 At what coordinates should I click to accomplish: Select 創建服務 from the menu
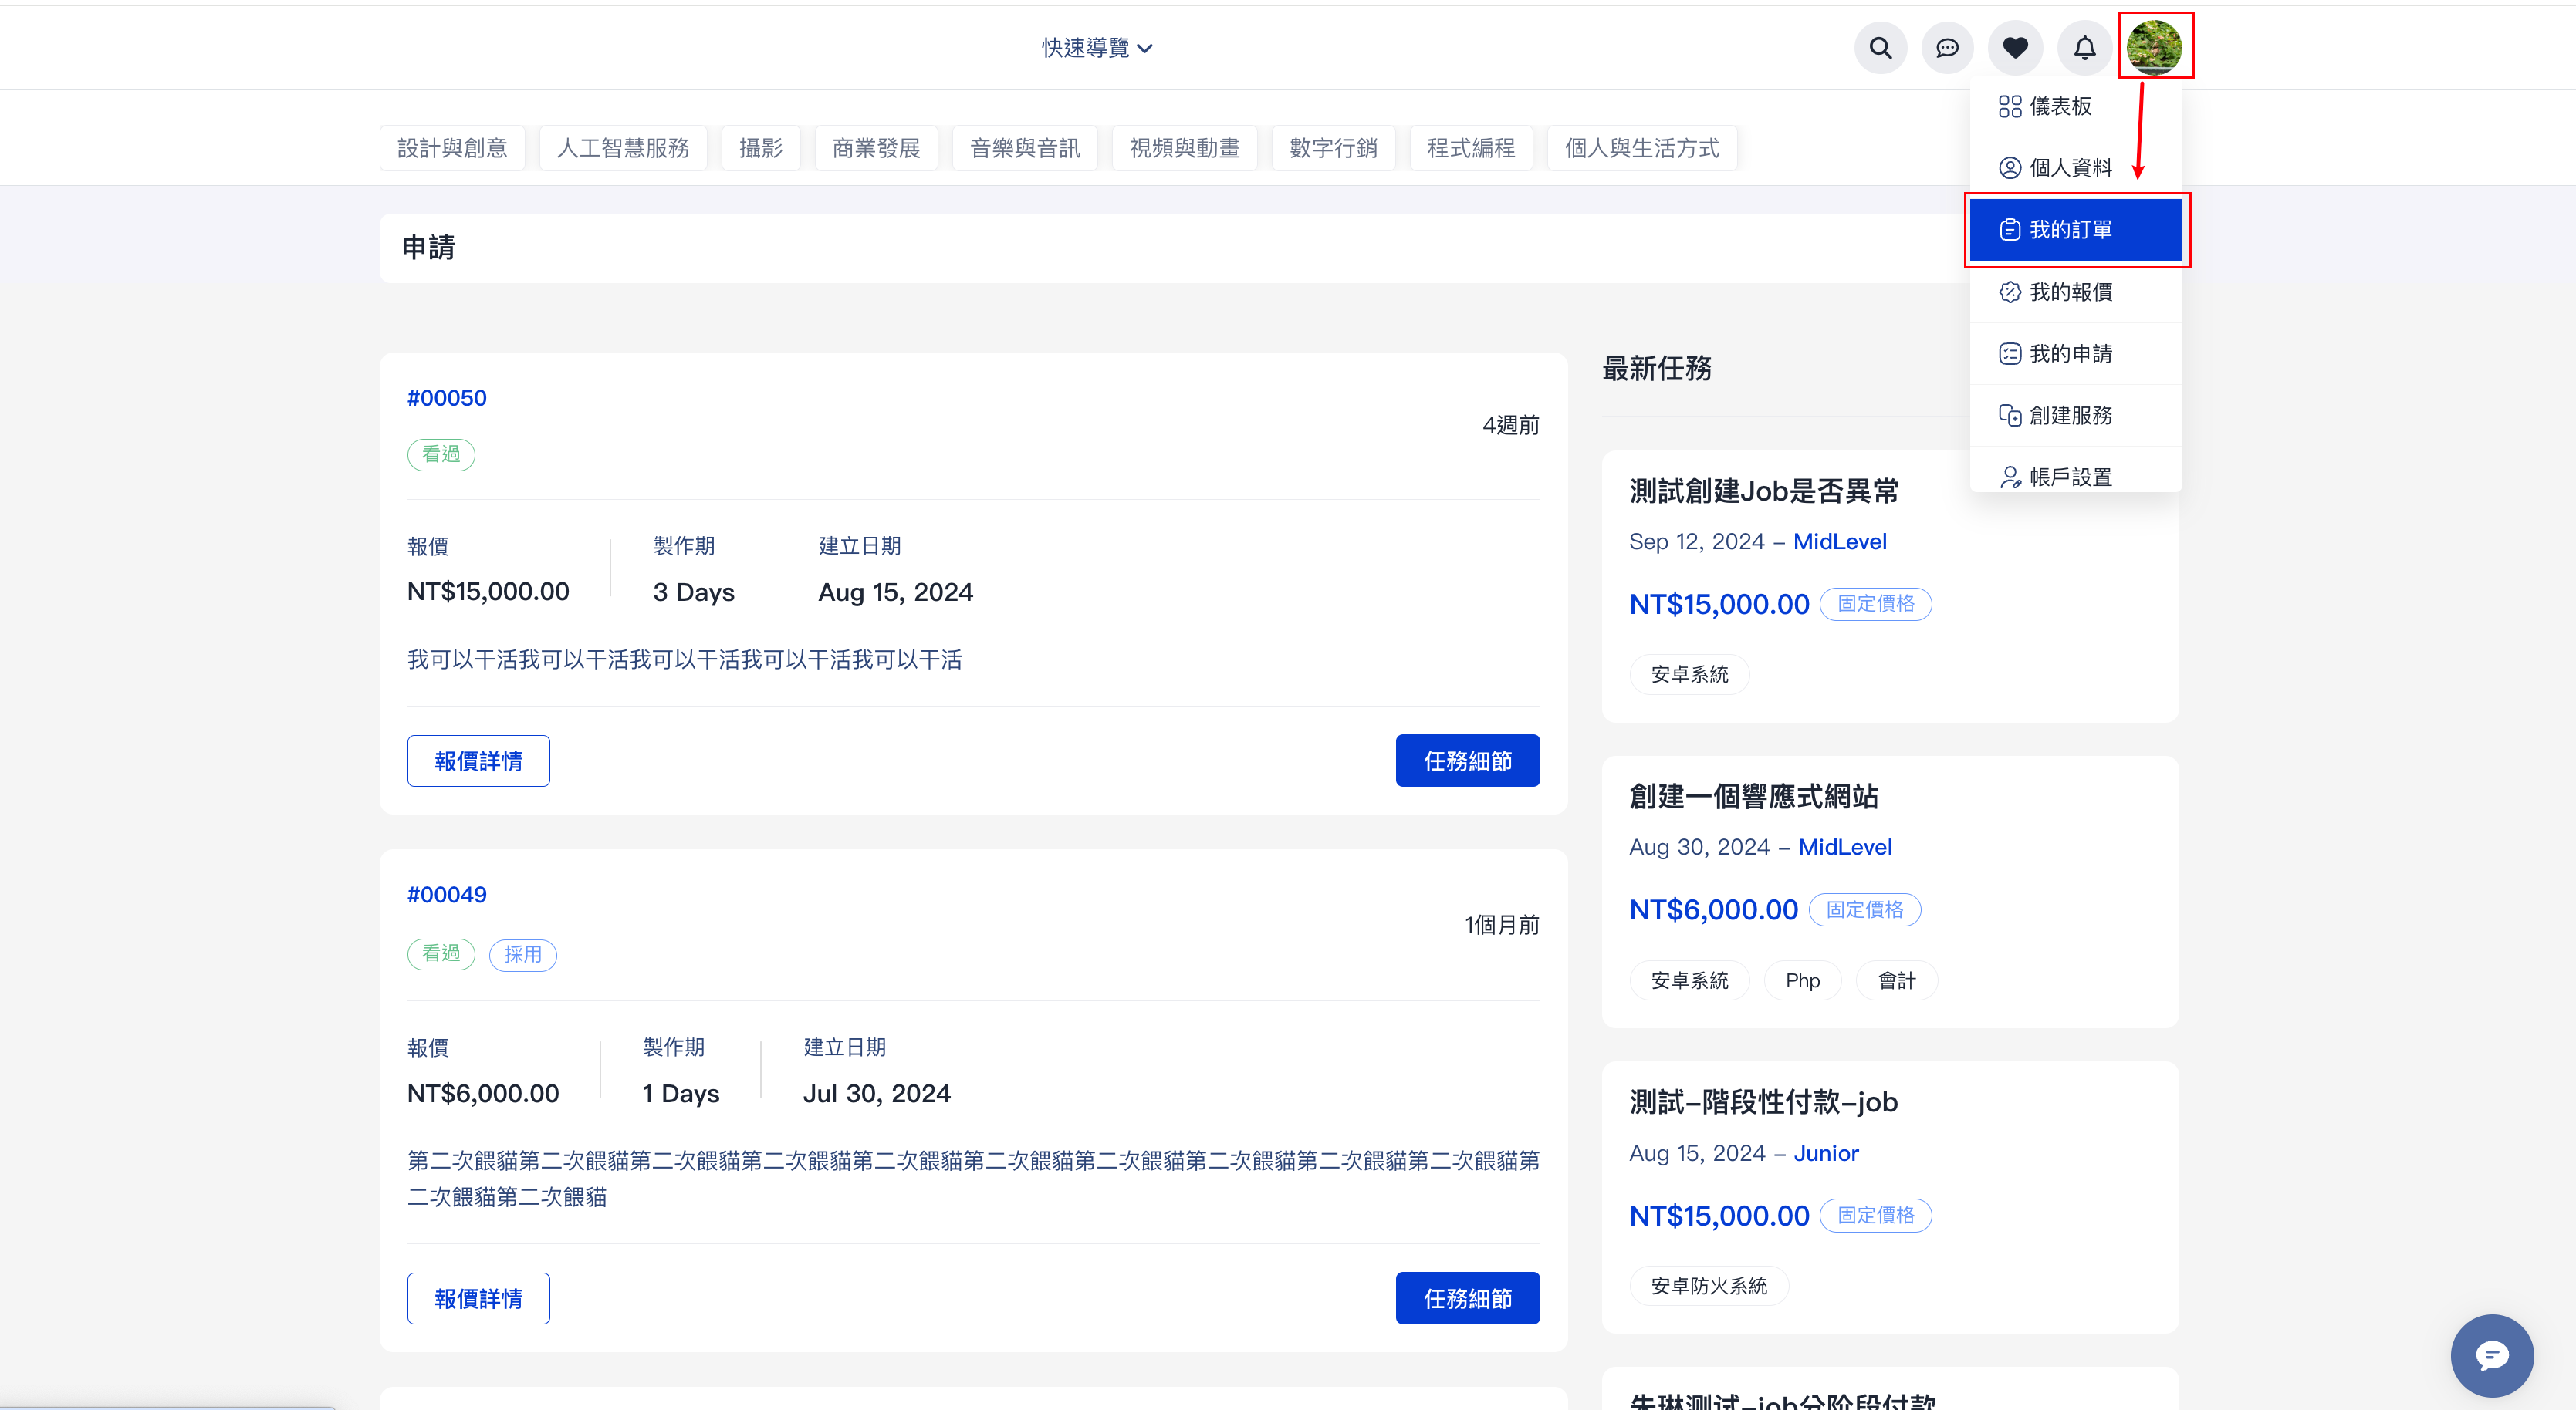coord(2070,416)
